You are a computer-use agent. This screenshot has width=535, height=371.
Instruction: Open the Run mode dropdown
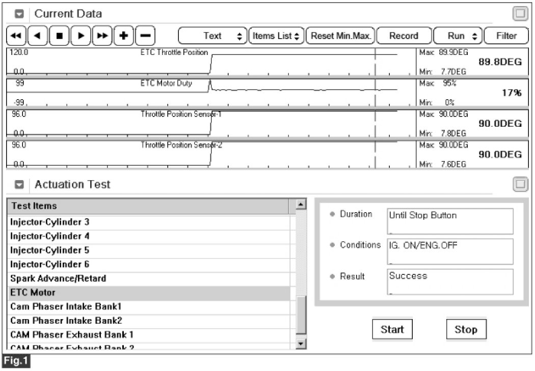pos(456,36)
